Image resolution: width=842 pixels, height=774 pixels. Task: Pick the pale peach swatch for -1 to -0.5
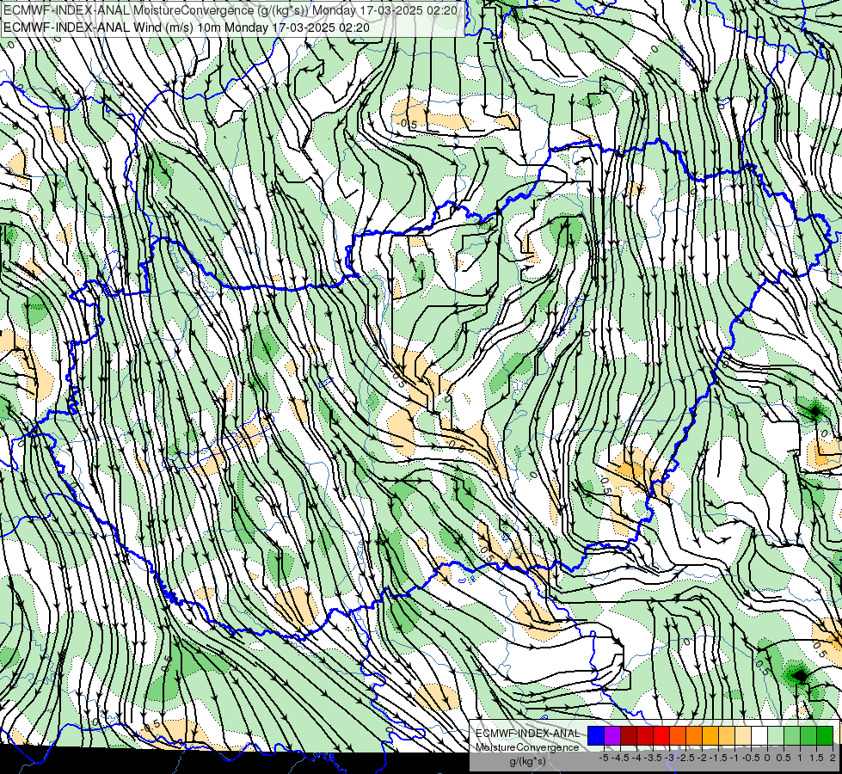[743, 735]
